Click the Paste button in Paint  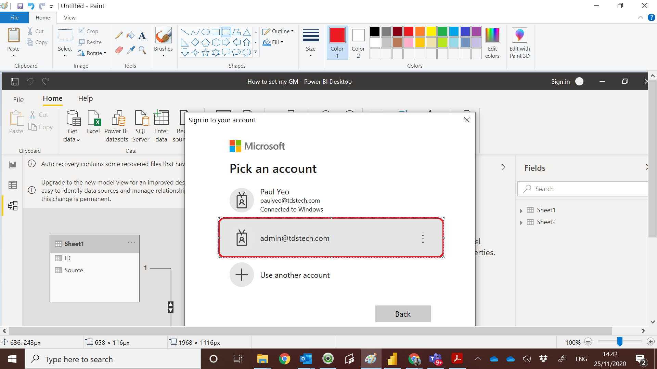(13, 42)
